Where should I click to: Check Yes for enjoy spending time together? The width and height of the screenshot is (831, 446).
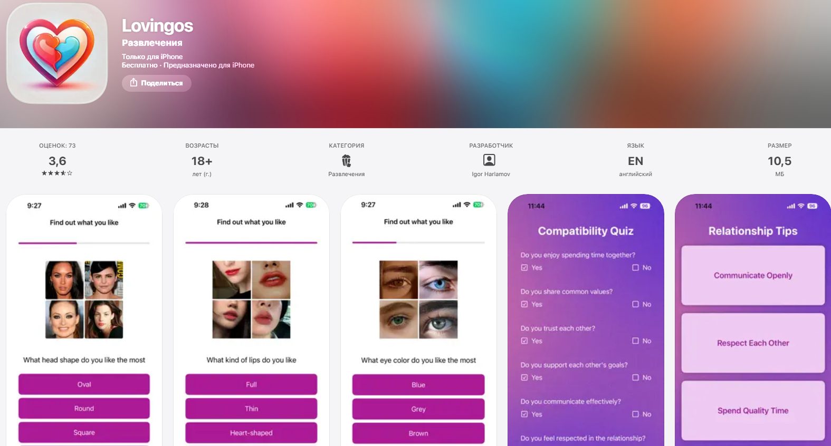(524, 267)
